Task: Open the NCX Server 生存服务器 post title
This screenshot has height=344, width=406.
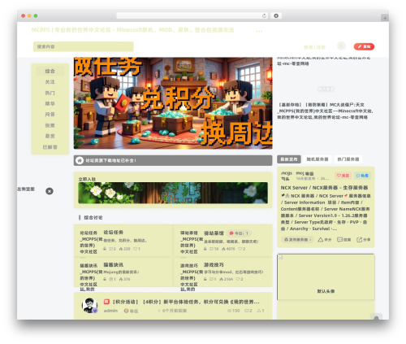Action: (x=324, y=188)
